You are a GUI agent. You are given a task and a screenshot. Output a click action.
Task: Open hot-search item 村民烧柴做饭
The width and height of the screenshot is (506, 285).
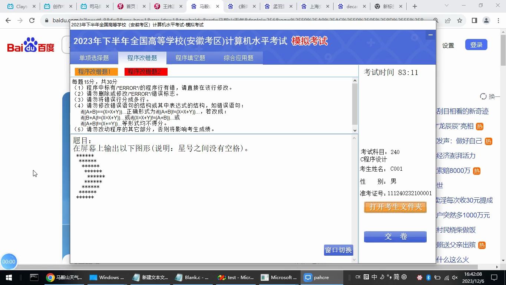point(456,230)
